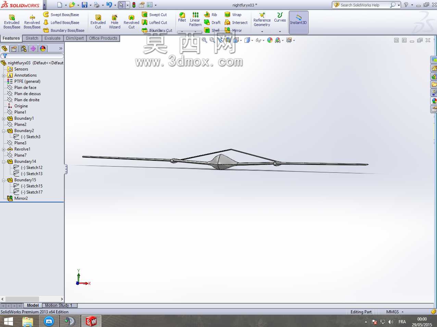Open the Hole Wizard
Image resolution: width=437 pixels, height=327 pixels.
pyautogui.click(x=115, y=22)
